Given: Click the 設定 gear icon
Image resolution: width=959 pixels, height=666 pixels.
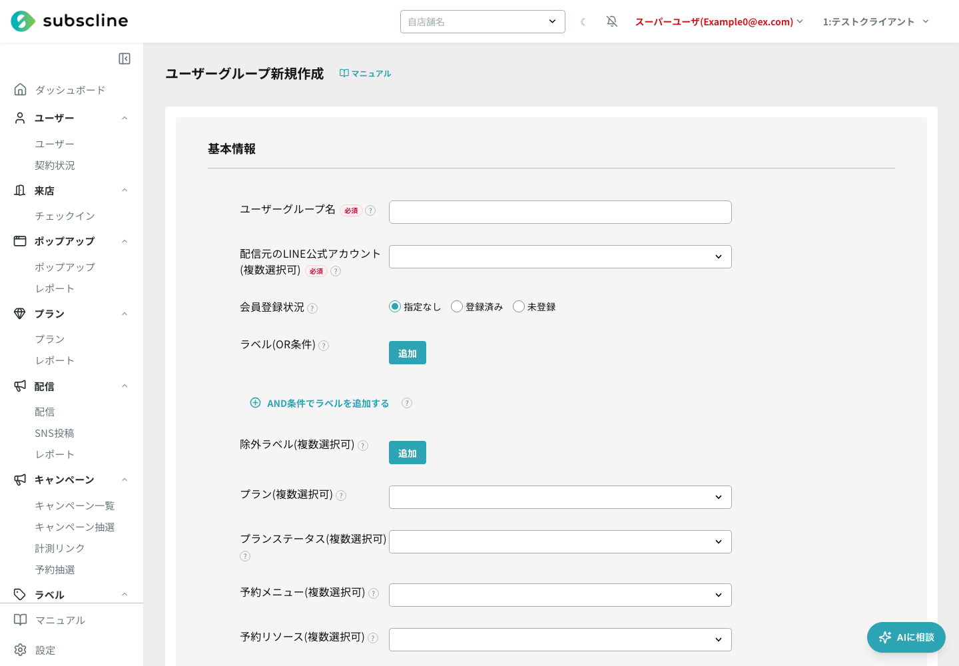Looking at the screenshot, I should point(21,650).
